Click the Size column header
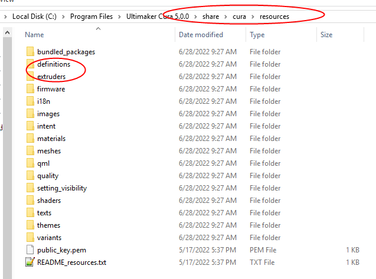The image size is (376, 279). [x=326, y=35]
